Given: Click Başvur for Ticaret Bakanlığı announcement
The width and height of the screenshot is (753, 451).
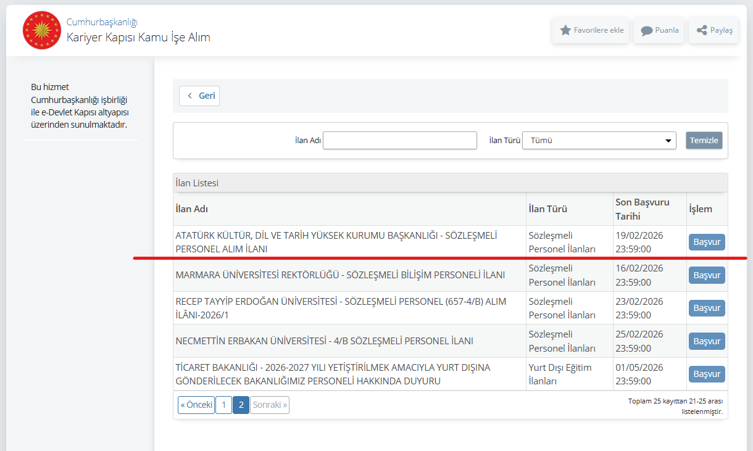Looking at the screenshot, I should [x=707, y=374].
